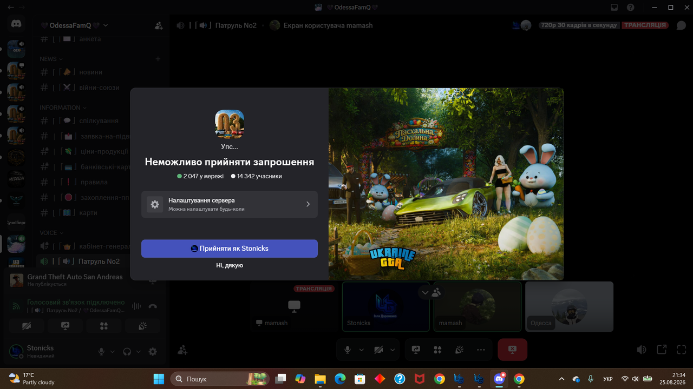693x389 pixels.
Task: Open noise suppression waveform options
Action: 136,306
